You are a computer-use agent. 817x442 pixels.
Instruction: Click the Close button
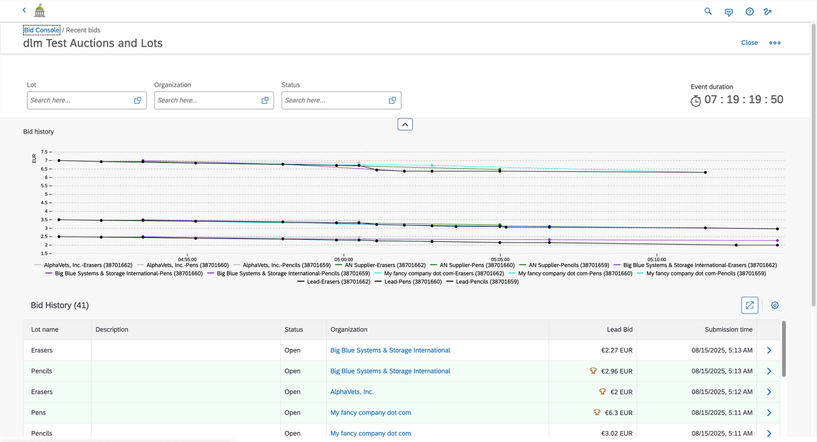coord(749,42)
